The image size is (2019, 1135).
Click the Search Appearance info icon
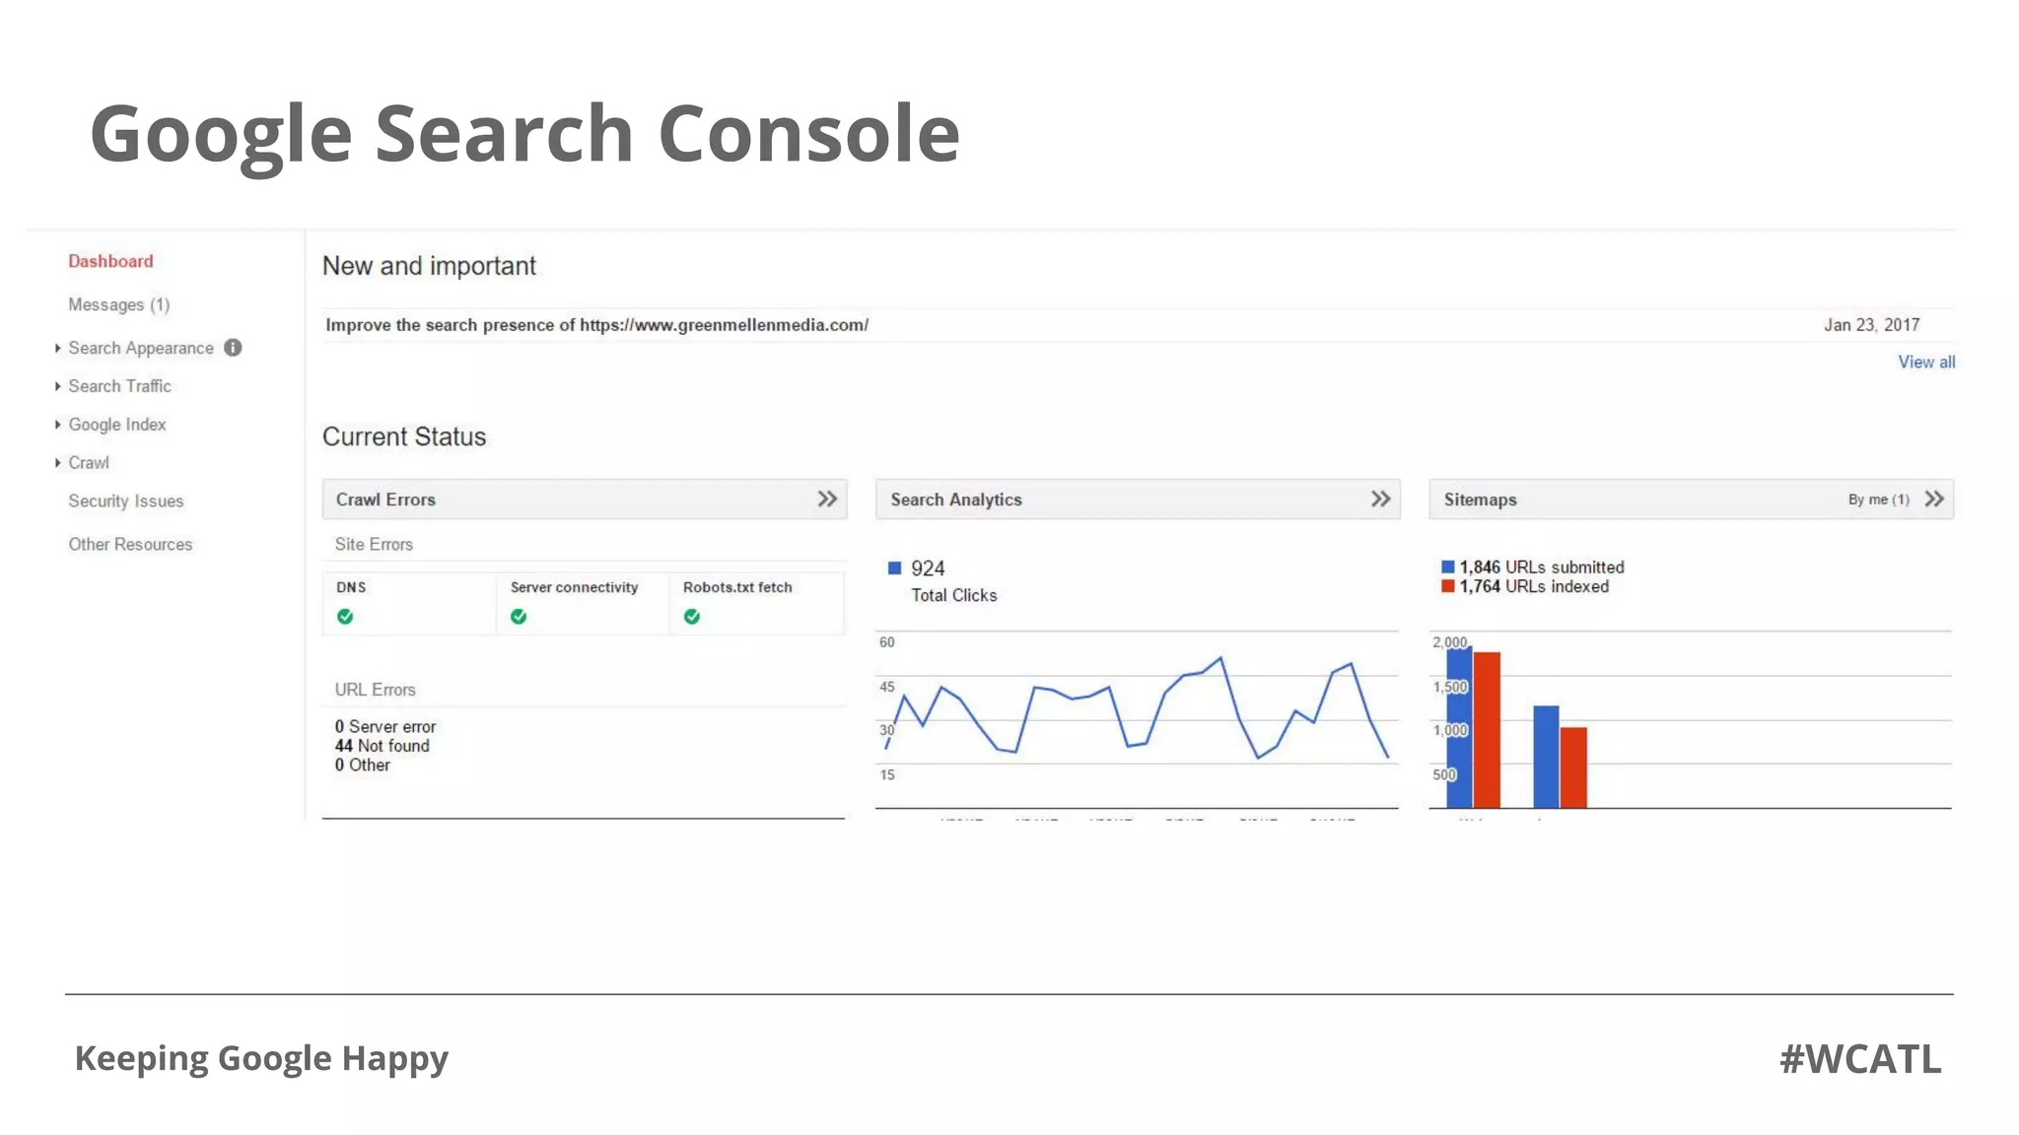pyautogui.click(x=233, y=348)
